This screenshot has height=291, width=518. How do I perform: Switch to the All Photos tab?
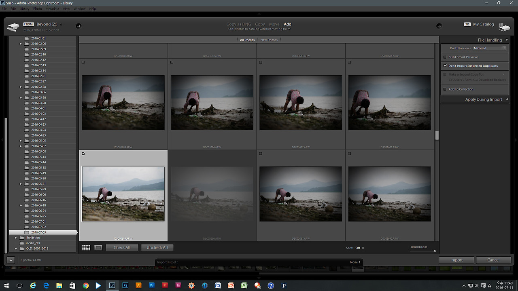click(247, 40)
